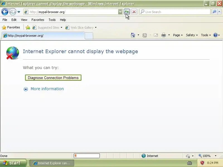Click the red Stop loading button
Viewport: 223px width, 167px height.
point(134,12)
